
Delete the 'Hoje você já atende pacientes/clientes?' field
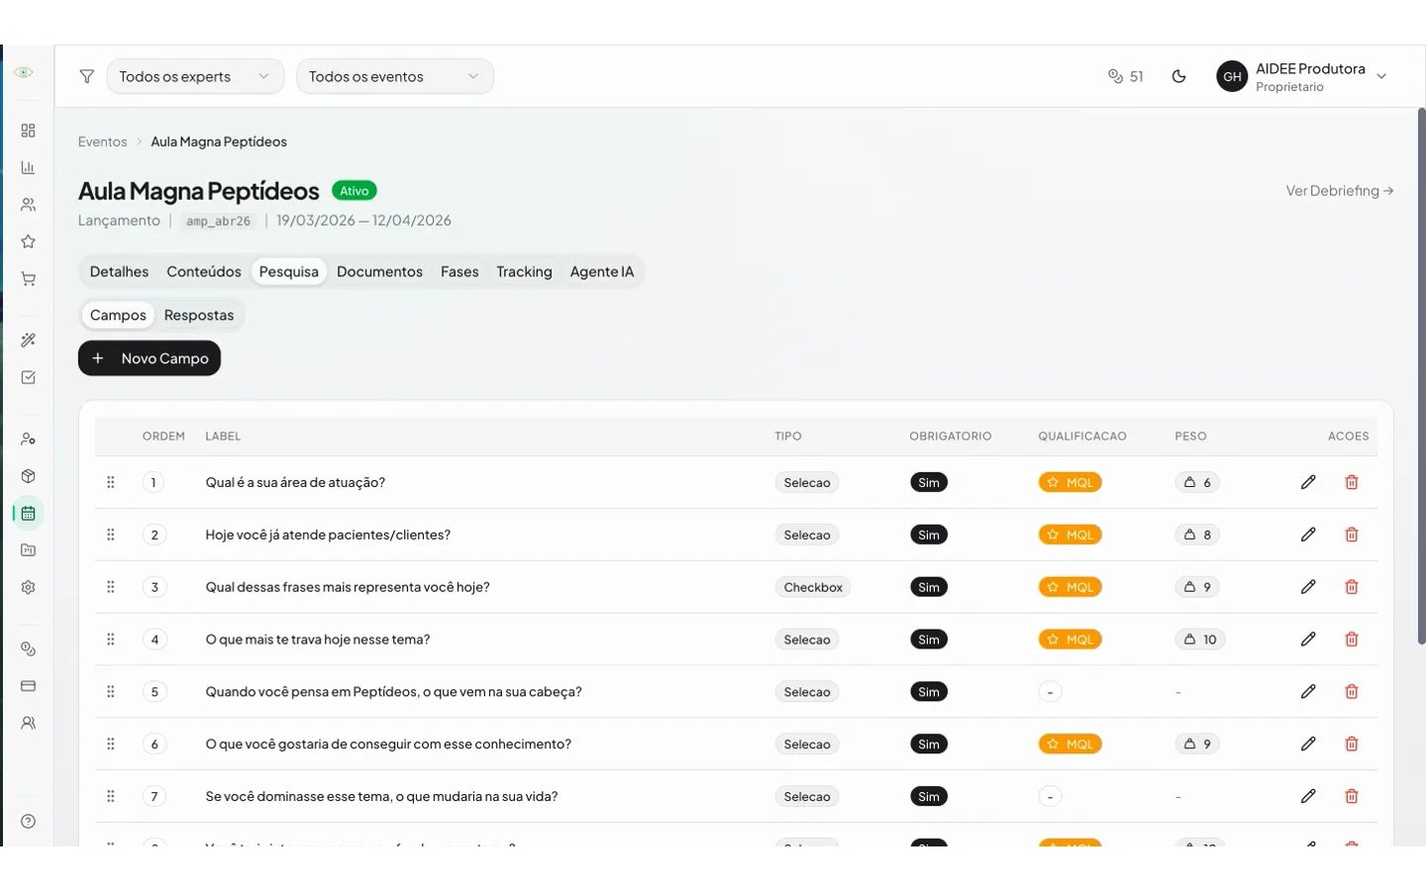point(1352,535)
